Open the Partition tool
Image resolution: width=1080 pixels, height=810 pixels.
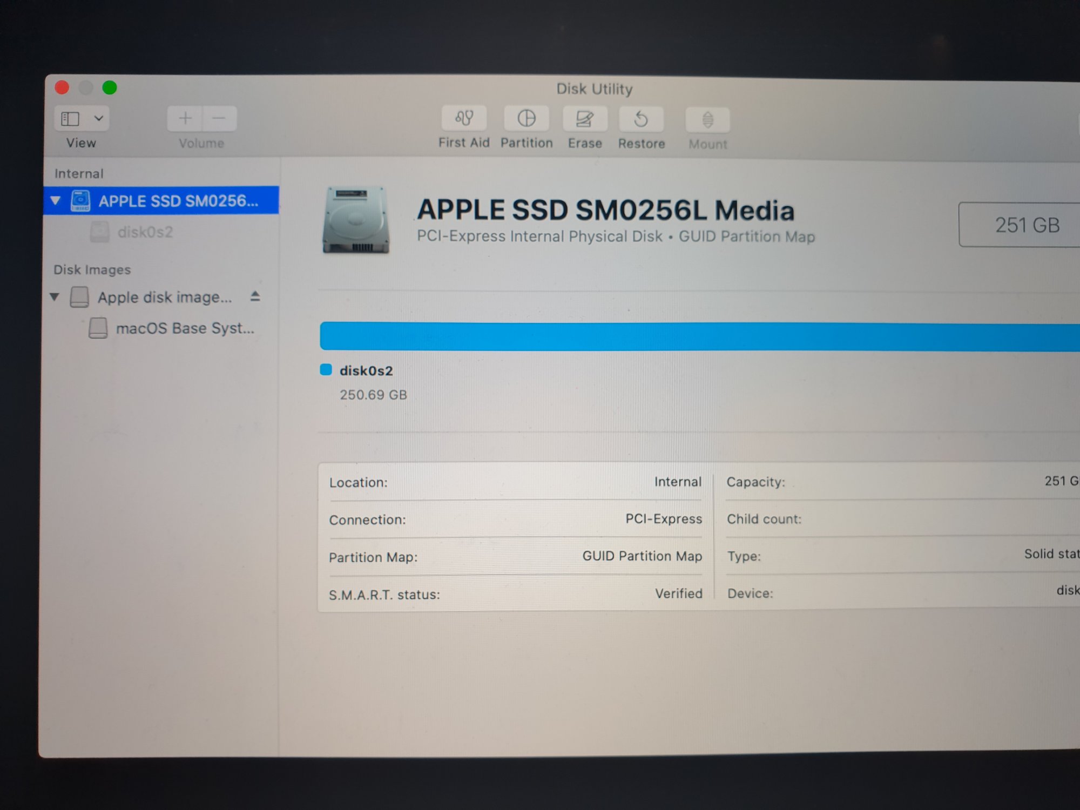526,118
